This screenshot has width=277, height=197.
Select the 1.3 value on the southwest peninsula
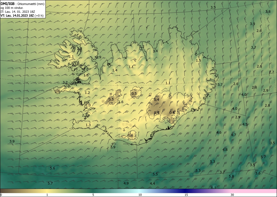point(88,125)
